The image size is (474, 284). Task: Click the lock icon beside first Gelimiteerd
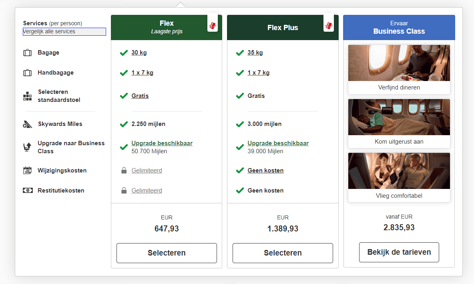(x=124, y=170)
